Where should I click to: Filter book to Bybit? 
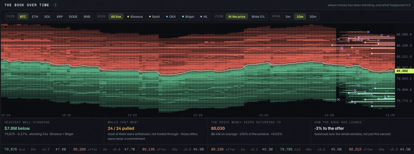(x=154, y=16)
